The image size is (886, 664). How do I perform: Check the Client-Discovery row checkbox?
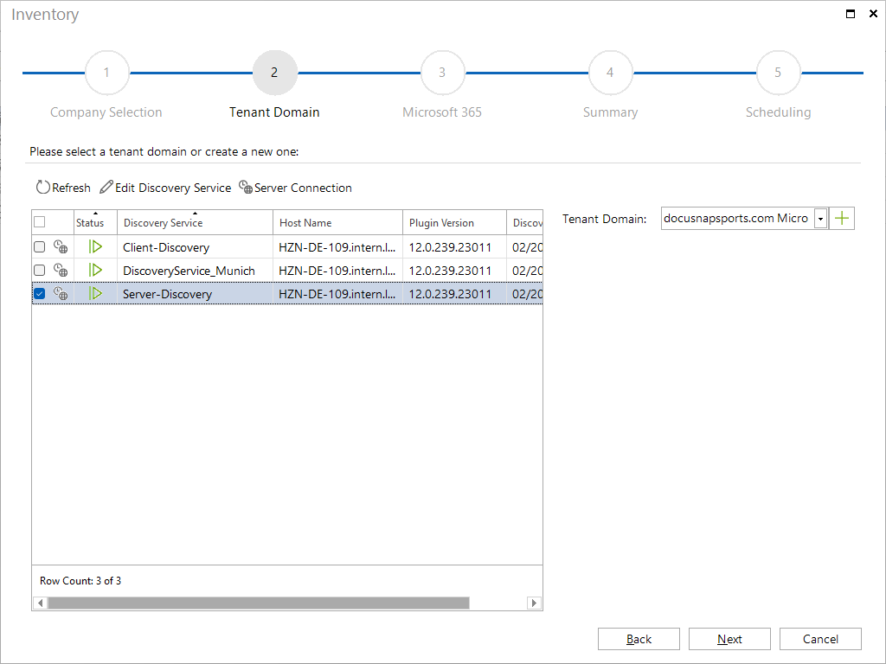[x=40, y=246]
